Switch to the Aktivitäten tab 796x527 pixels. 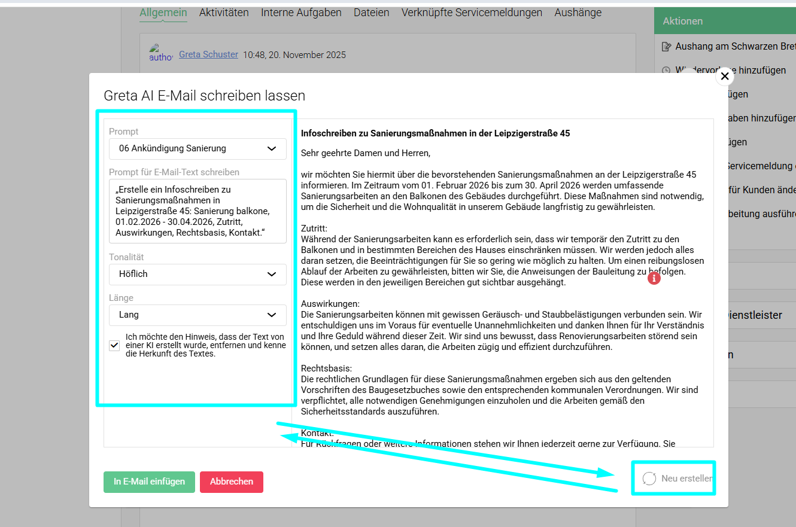pos(224,13)
